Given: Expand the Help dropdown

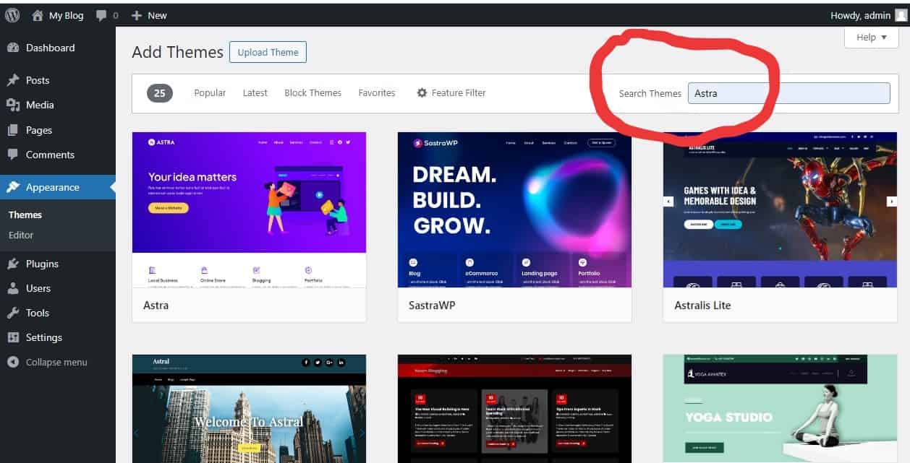Looking at the screenshot, I should pos(871,37).
